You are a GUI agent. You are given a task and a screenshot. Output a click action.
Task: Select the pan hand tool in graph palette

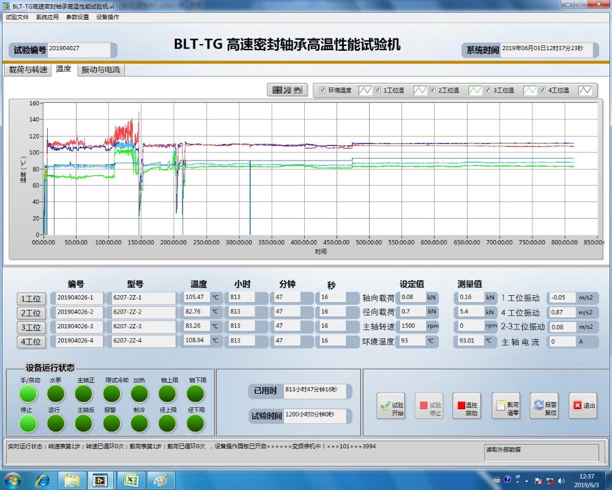(x=298, y=90)
